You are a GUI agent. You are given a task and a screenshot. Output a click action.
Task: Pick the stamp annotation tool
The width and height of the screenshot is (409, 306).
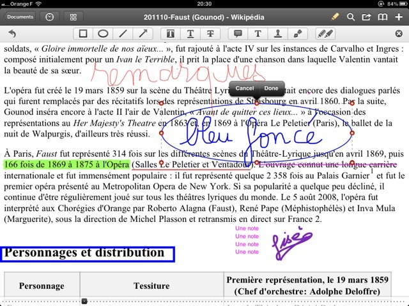click(277, 33)
